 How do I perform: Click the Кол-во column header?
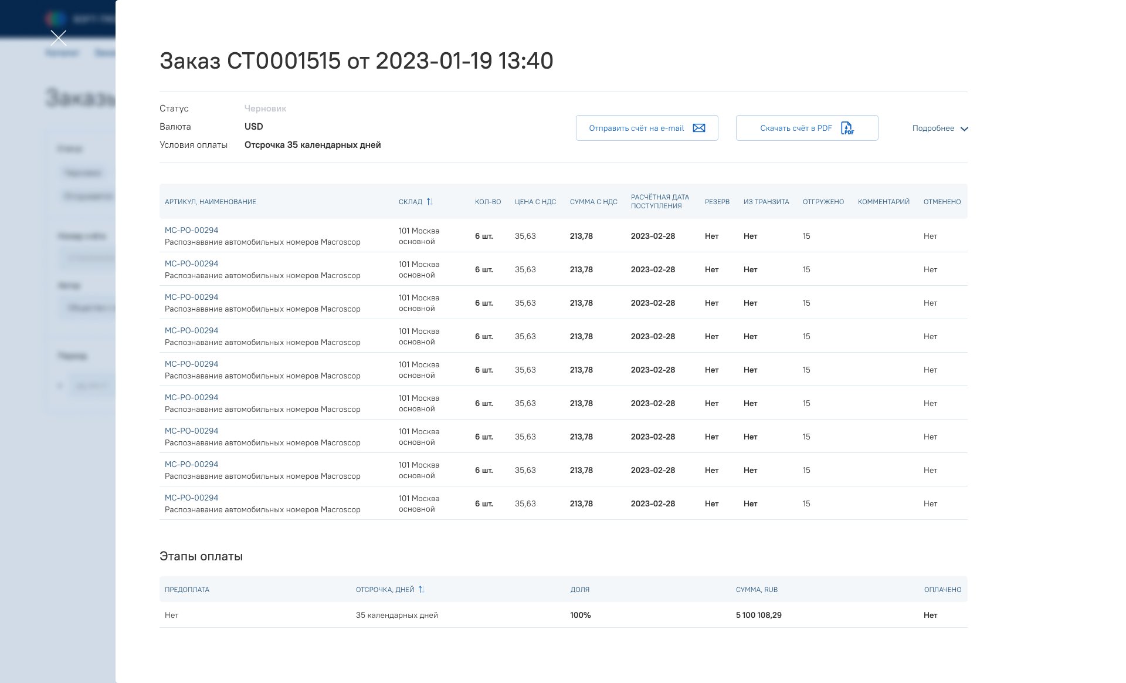488,202
